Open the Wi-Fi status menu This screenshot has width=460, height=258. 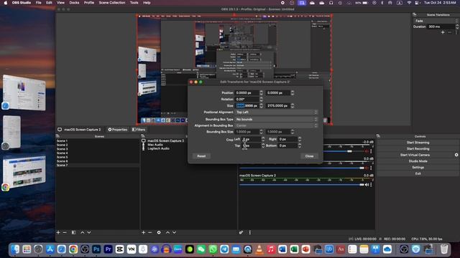pos(409,3)
